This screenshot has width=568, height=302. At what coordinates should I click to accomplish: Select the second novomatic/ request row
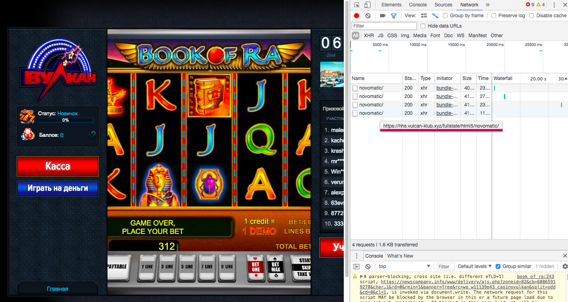(x=459, y=96)
